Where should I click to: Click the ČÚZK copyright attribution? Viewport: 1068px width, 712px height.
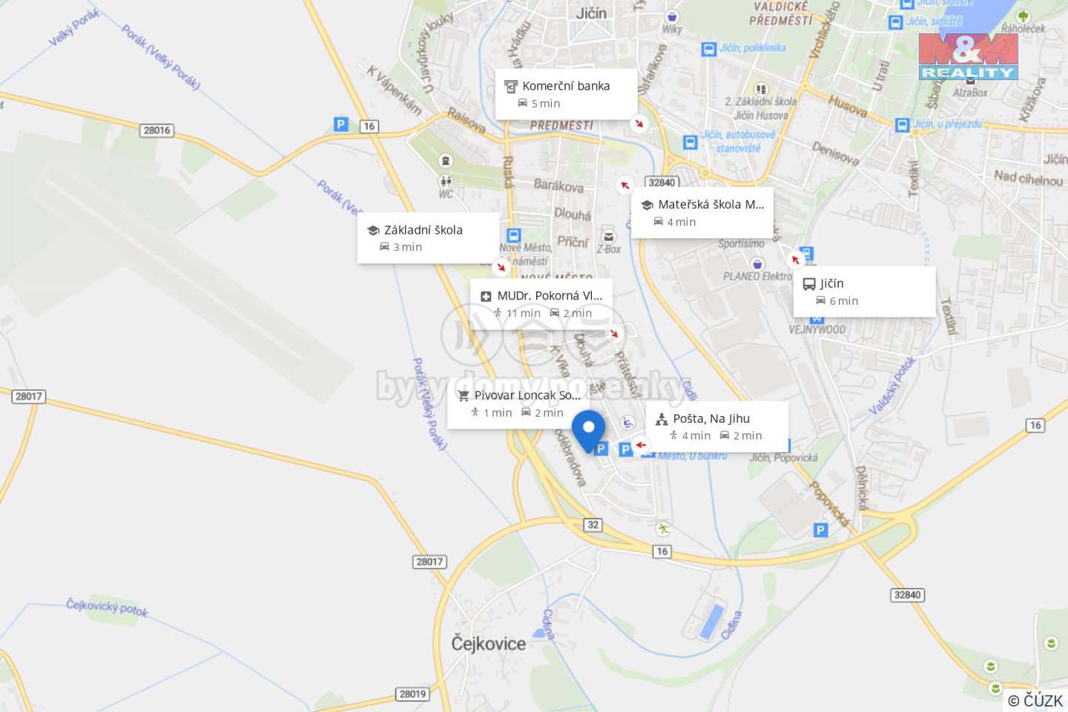click(x=1035, y=700)
